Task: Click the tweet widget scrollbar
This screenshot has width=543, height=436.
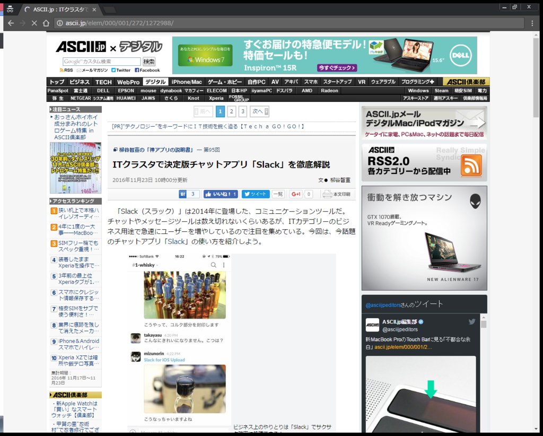Action: (x=484, y=324)
